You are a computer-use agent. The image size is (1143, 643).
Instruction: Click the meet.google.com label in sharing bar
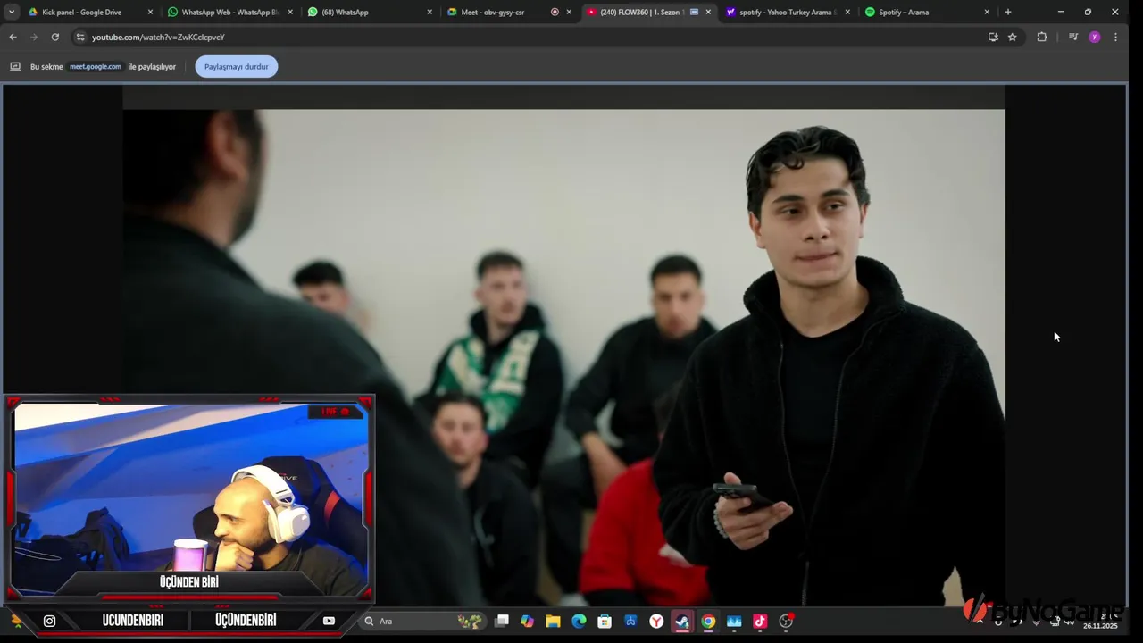96,66
